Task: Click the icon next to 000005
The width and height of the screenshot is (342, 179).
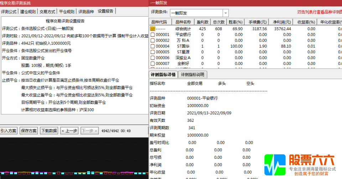Action: 152,52
